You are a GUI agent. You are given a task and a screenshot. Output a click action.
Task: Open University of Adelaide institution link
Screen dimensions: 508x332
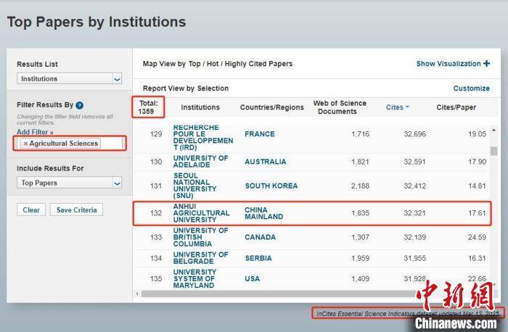tap(200, 162)
